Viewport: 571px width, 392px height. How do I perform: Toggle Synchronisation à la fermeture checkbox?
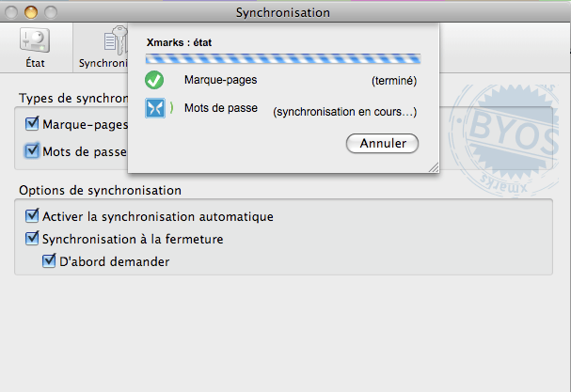coord(32,238)
